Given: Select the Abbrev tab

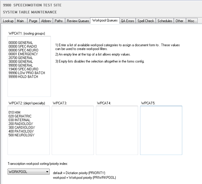Looking at the screenshot, I should 46,21.
